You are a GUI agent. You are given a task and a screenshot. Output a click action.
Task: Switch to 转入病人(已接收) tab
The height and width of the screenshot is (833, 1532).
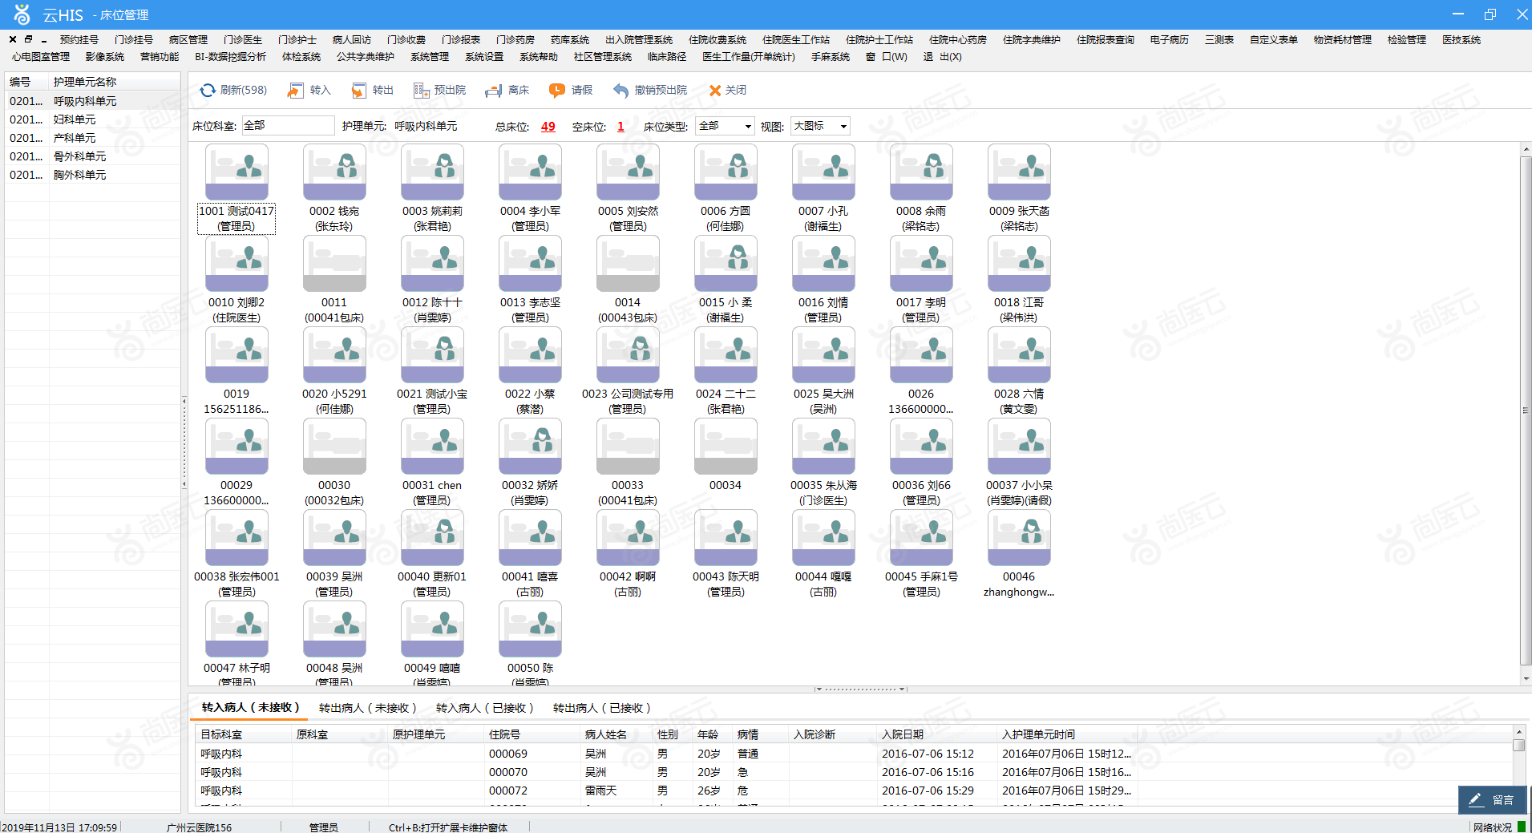pyautogui.click(x=485, y=708)
